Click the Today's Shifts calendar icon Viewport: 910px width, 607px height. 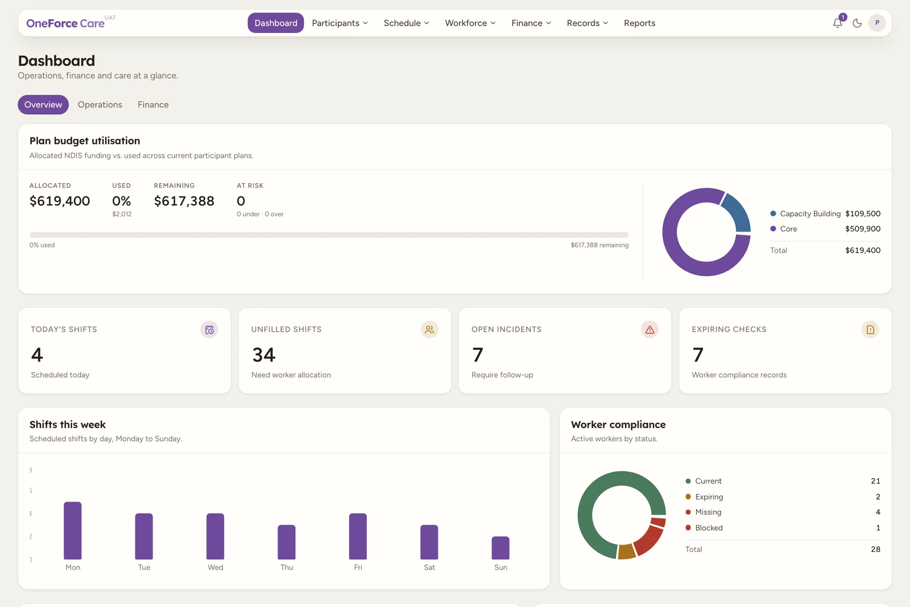[x=209, y=329]
